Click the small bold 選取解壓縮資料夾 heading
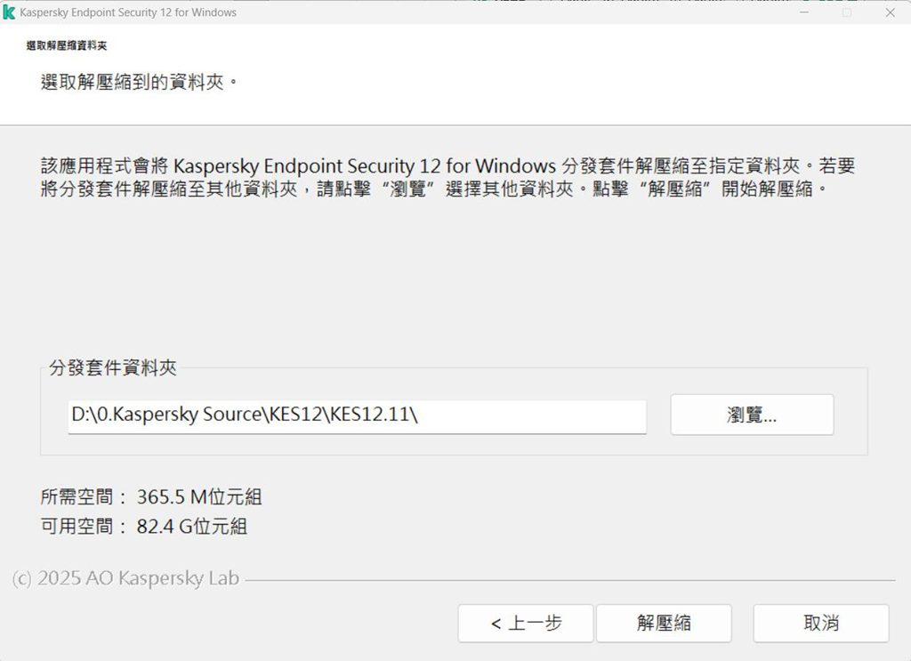The height and width of the screenshot is (661, 911). click(67, 45)
